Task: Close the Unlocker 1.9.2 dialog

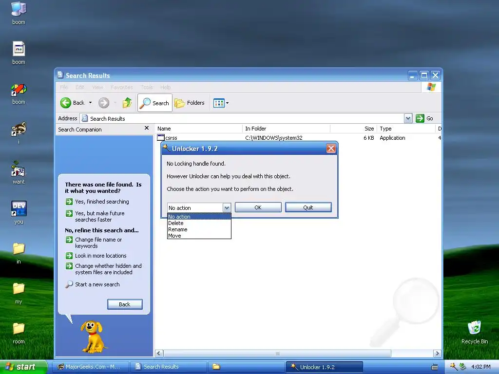Action: click(331, 148)
